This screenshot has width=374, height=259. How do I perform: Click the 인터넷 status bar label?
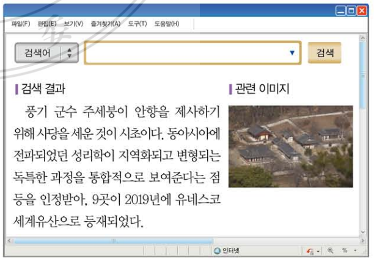[230, 250]
